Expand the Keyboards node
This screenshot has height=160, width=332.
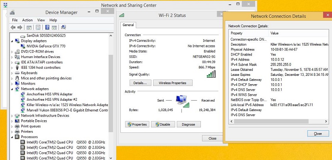click(12, 73)
